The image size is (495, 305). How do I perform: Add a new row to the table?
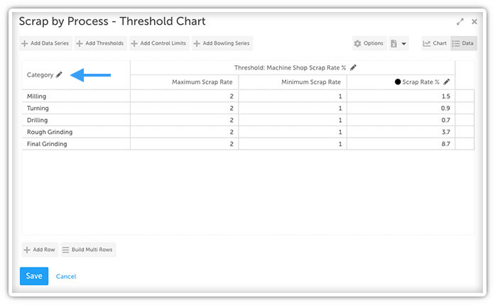tap(39, 250)
